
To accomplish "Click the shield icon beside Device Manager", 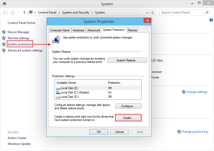I will coord(4,32).
